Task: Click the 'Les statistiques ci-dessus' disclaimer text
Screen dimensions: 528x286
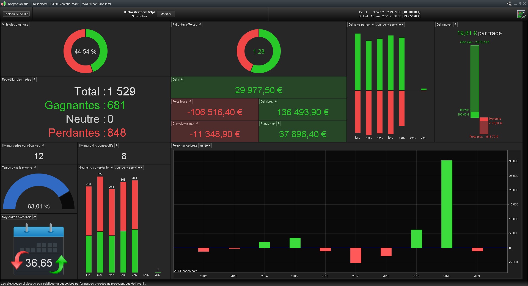Action: (x=73, y=284)
